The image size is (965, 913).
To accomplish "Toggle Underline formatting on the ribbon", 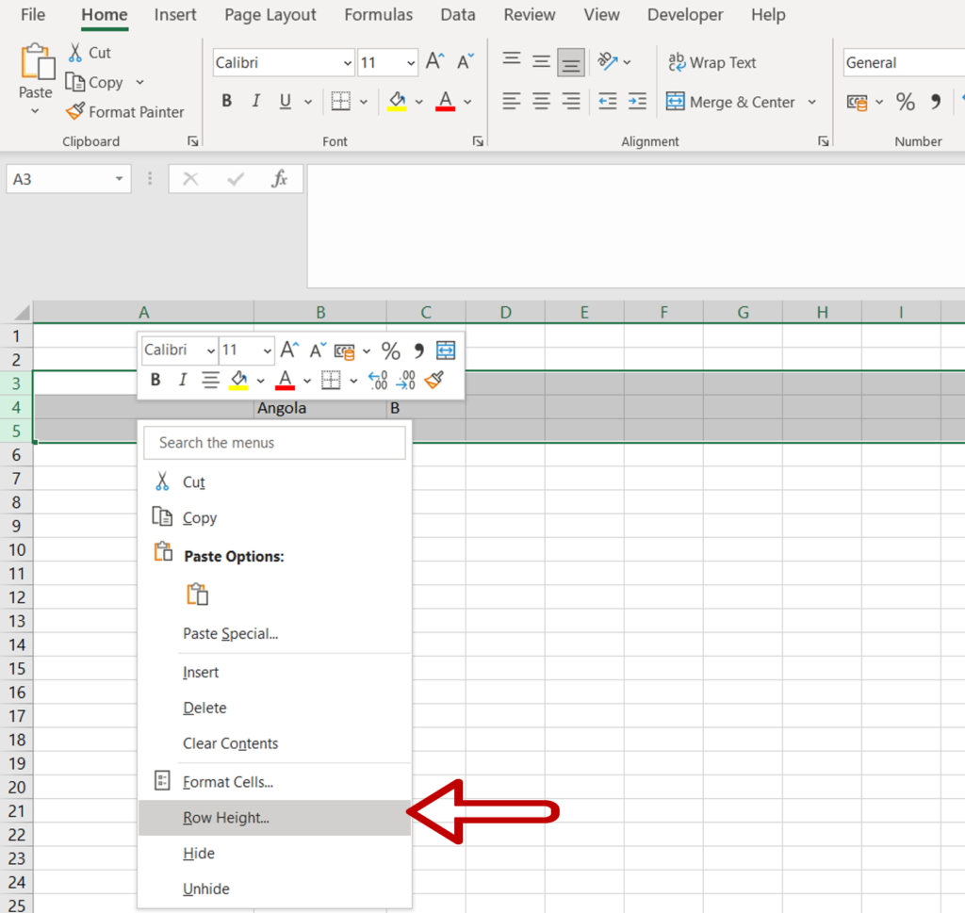I will click(284, 101).
